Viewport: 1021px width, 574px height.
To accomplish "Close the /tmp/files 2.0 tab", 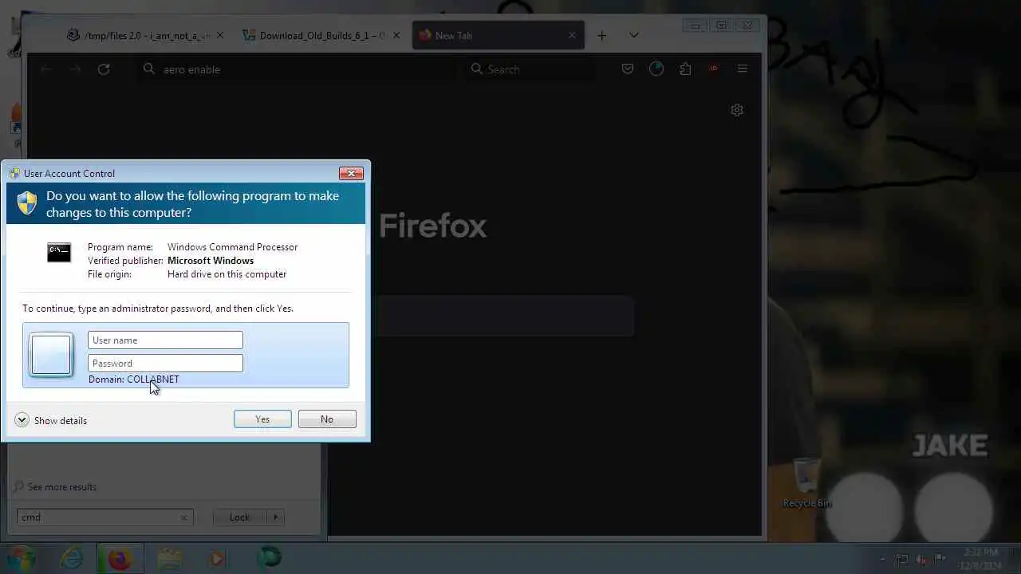I will tap(220, 35).
